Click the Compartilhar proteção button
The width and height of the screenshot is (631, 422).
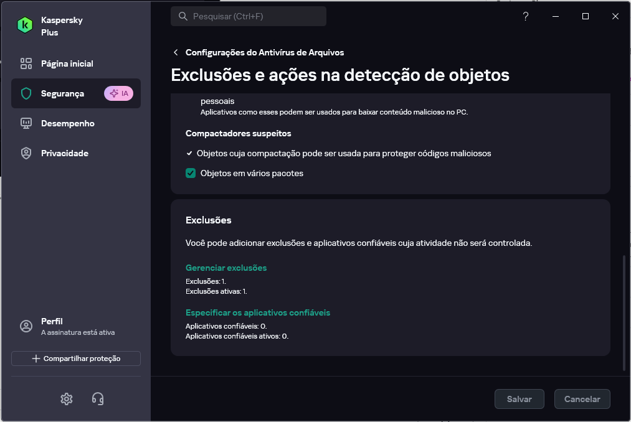tap(76, 359)
